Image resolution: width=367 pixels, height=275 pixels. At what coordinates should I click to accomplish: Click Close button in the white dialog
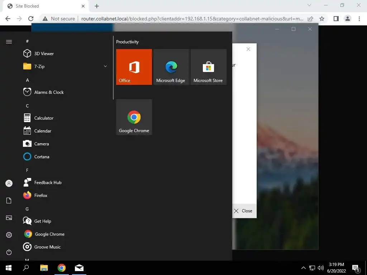pos(243,211)
